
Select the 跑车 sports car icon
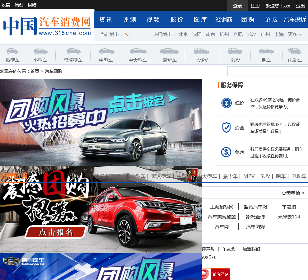click(266, 51)
